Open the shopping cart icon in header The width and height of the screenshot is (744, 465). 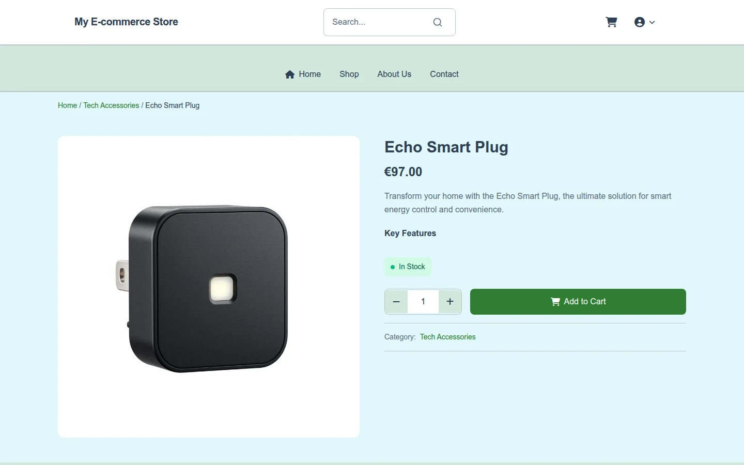[x=611, y=22]
